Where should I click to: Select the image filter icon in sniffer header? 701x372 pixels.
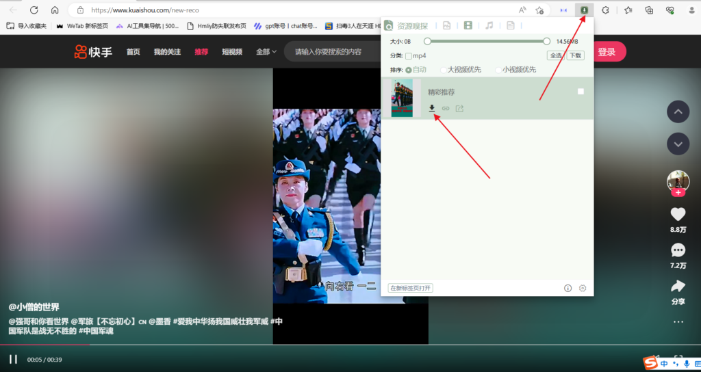[446, 26]
